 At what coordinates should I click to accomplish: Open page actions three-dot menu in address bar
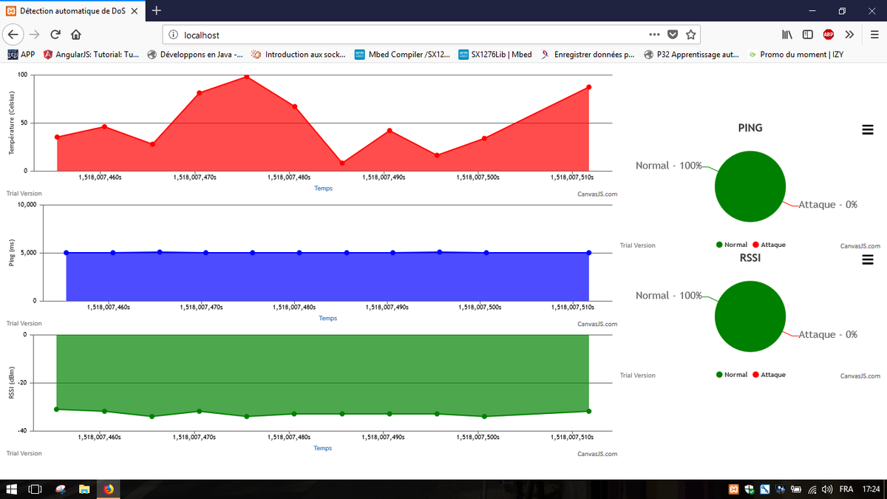(653, 35)
